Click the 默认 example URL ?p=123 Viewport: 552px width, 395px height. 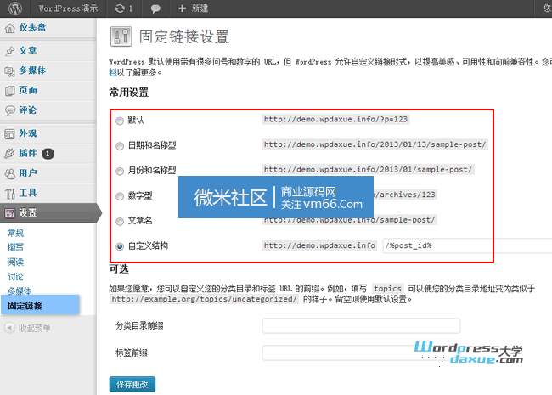[335, 119]
